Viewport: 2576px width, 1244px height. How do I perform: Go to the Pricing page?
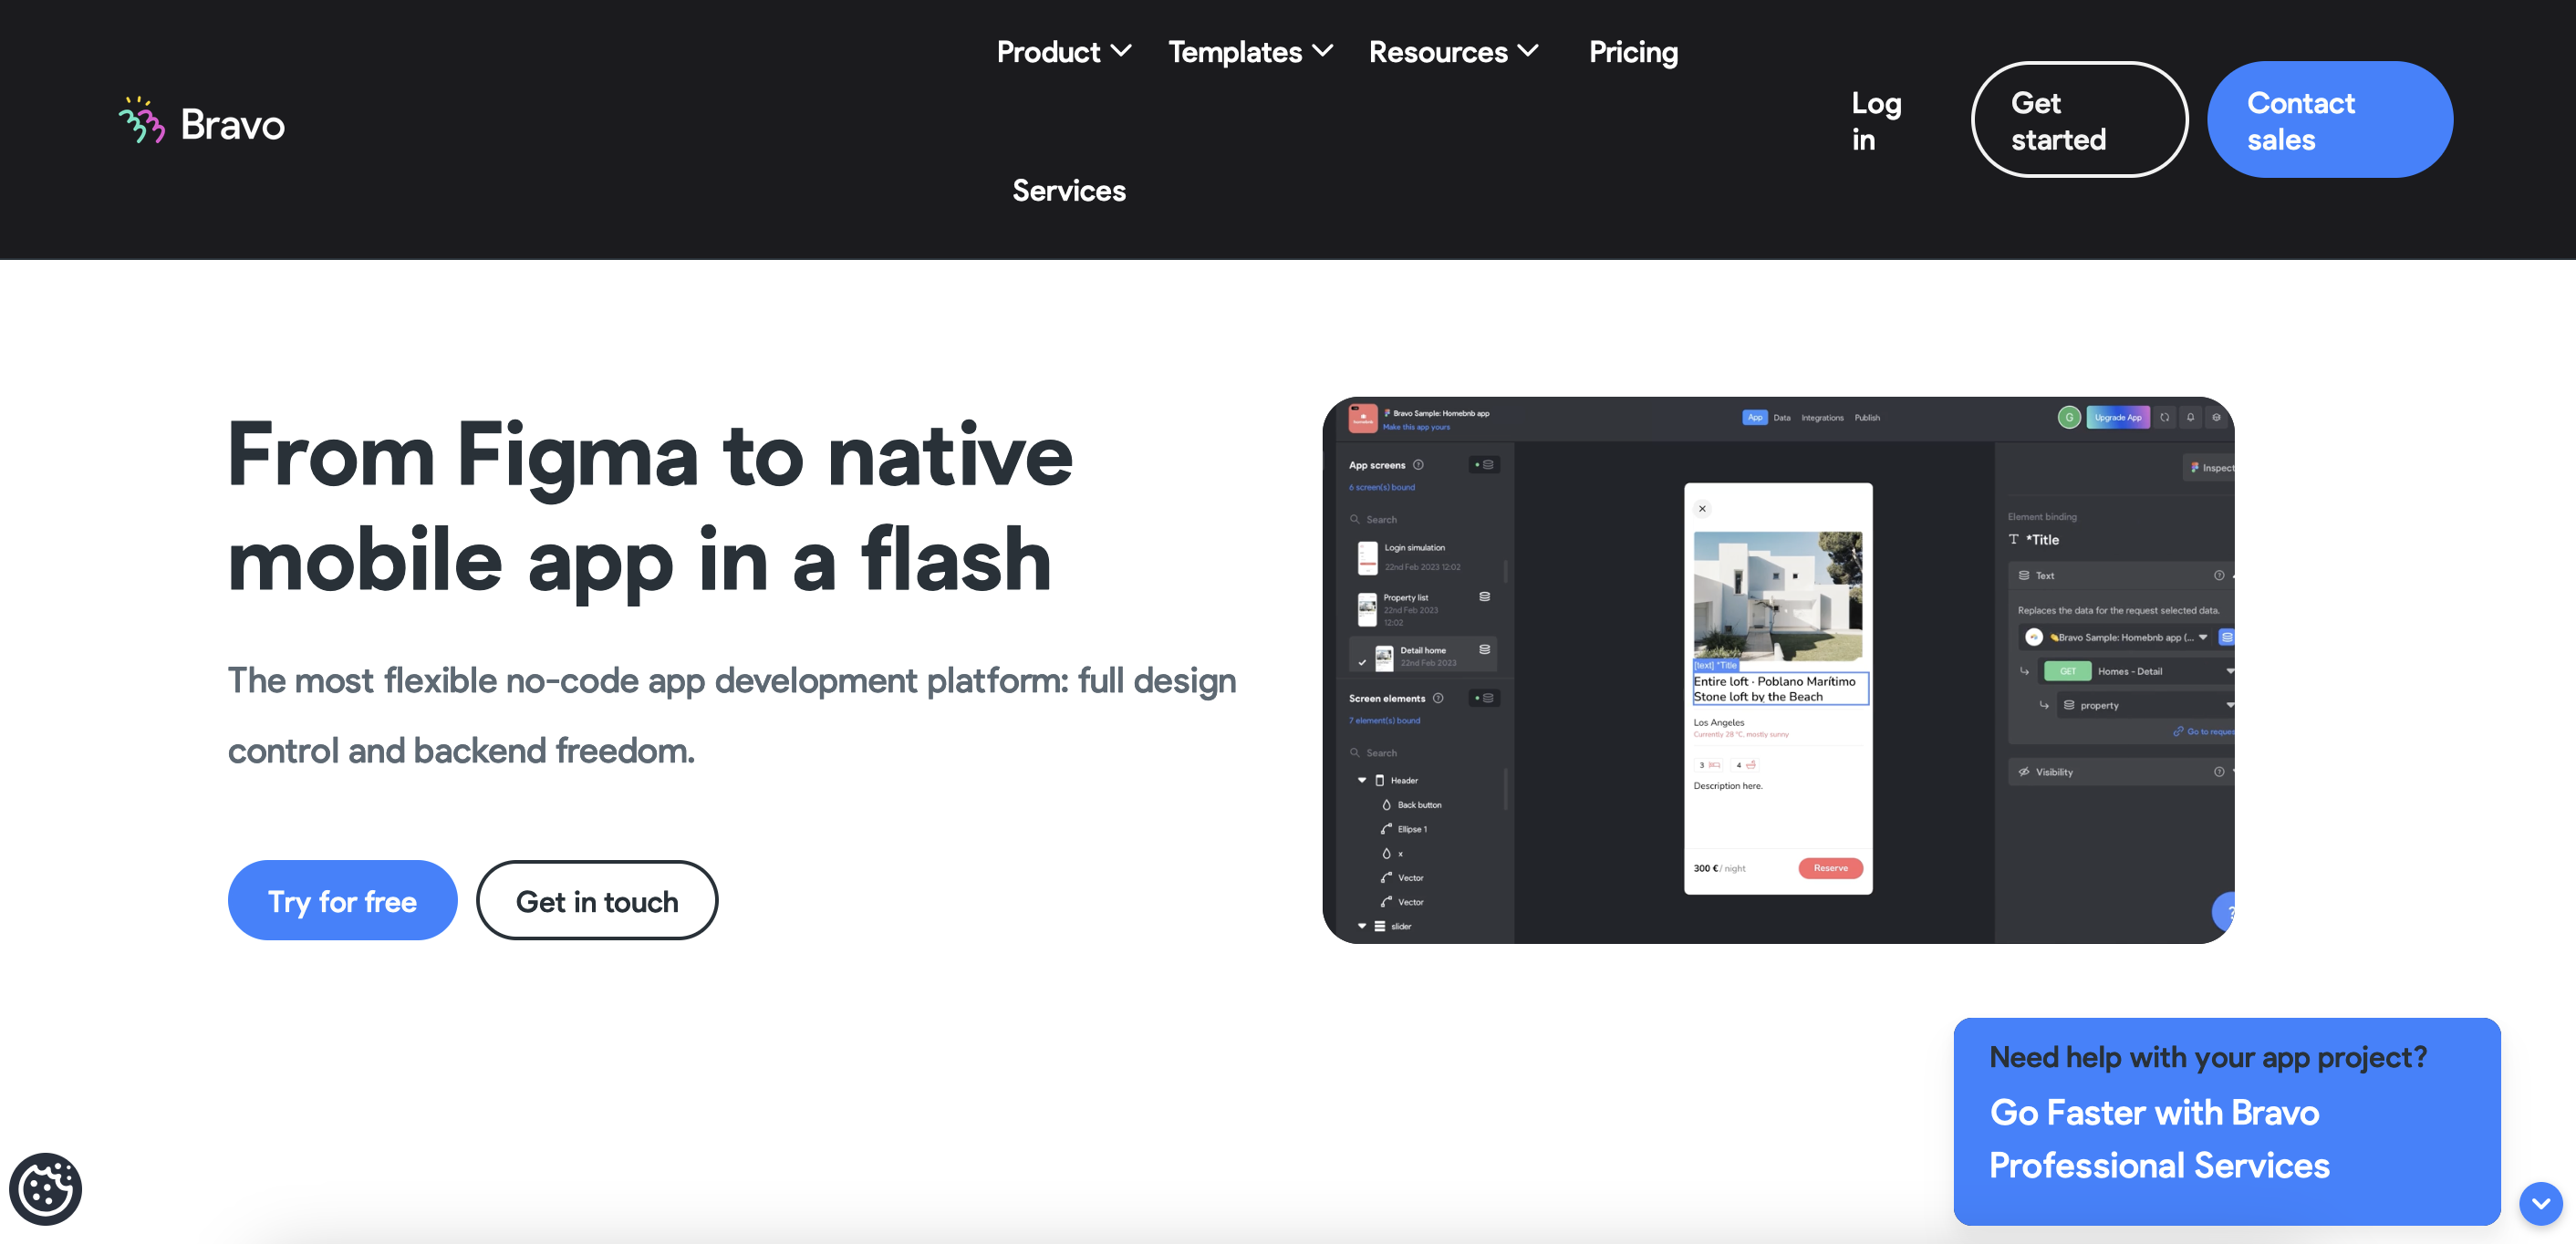[1633, 51]
